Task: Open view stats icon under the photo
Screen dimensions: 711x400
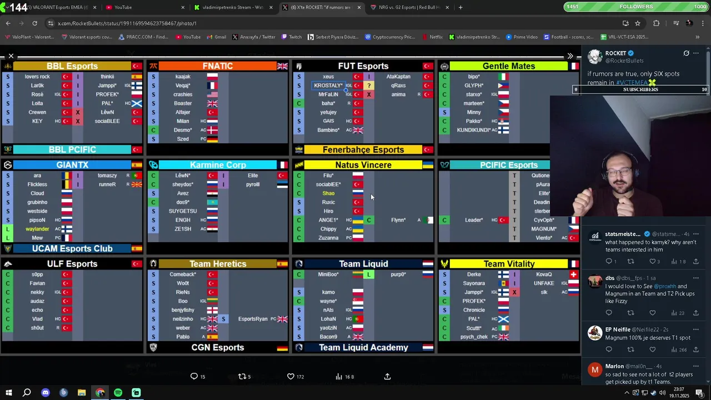Action: 339,376
